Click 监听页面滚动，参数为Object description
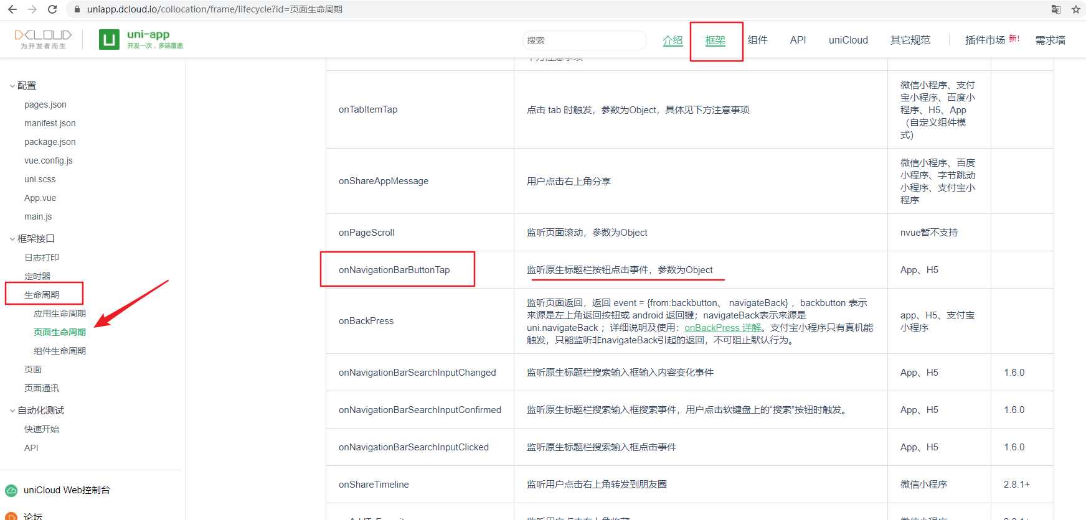Viewport: 1086px width, 520px height. tap(587, 233)
